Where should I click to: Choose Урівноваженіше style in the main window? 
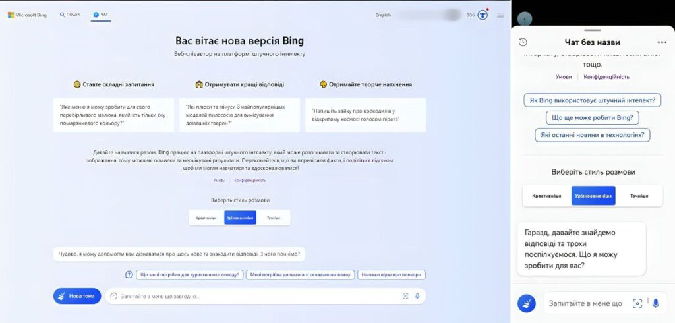(240, 218)
